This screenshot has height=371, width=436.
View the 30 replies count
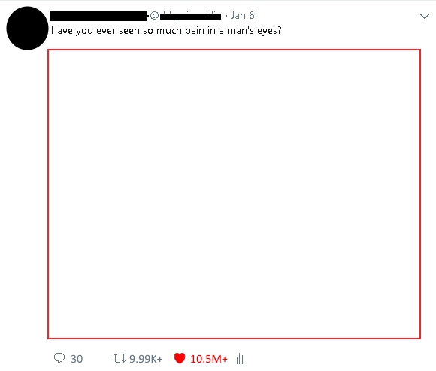(77, 359)
